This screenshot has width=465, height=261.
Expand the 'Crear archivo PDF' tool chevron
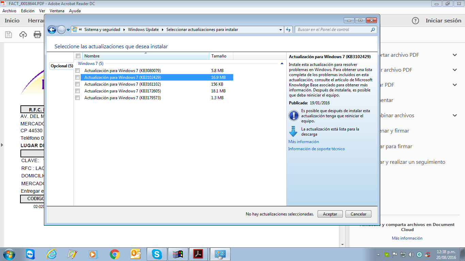point(455,70)
